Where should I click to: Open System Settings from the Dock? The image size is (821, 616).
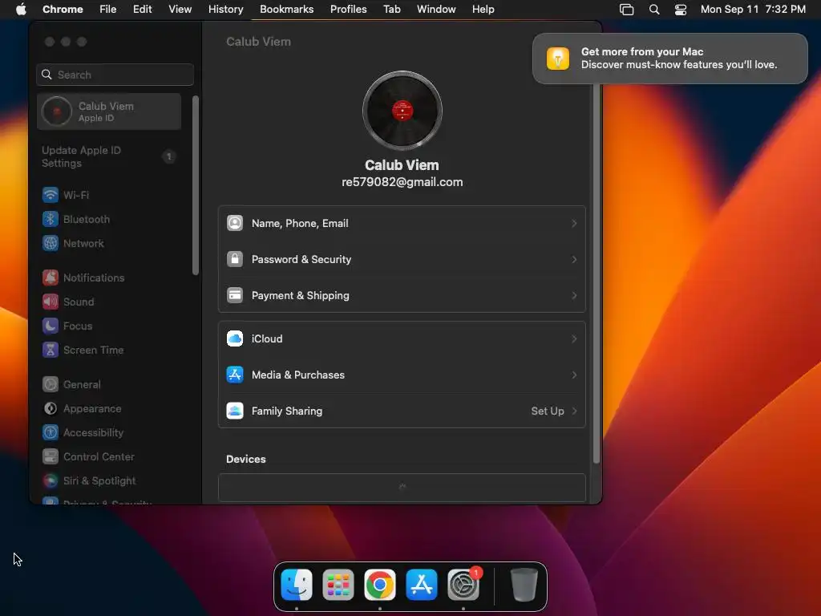coord(463,585)
